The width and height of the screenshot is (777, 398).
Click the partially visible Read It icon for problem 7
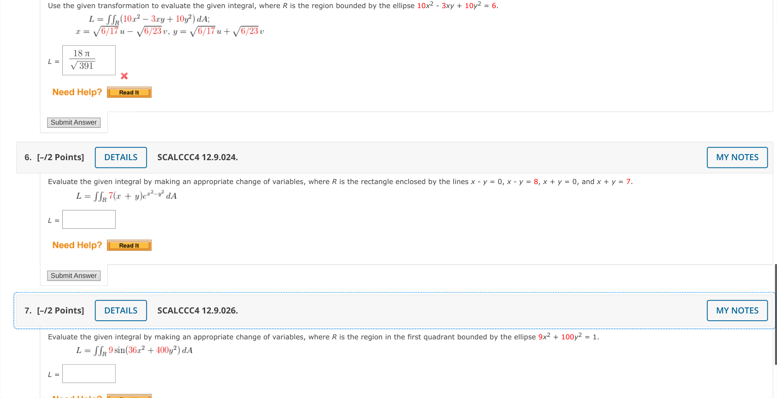pos(129,396)
